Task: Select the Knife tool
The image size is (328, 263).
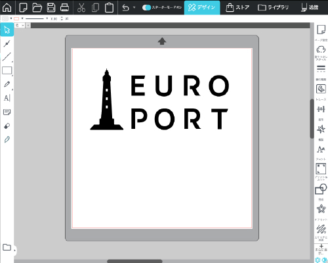Action: 7,139
